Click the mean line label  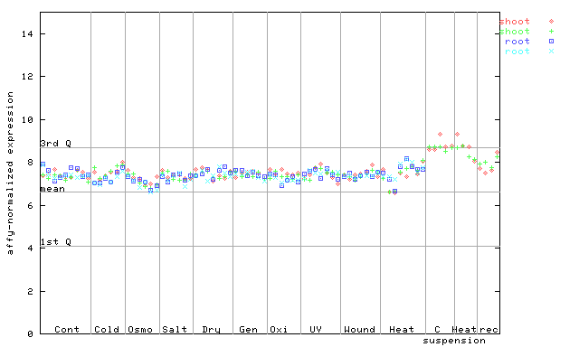[x=52, y=189]
